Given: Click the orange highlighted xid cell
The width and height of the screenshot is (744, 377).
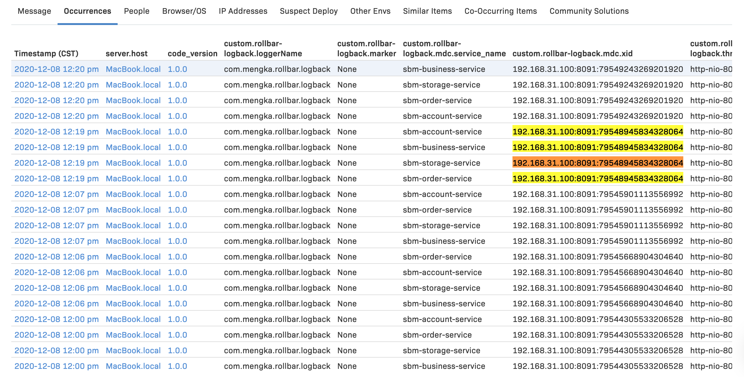Looking at the screenshot, I should (597, 163).
